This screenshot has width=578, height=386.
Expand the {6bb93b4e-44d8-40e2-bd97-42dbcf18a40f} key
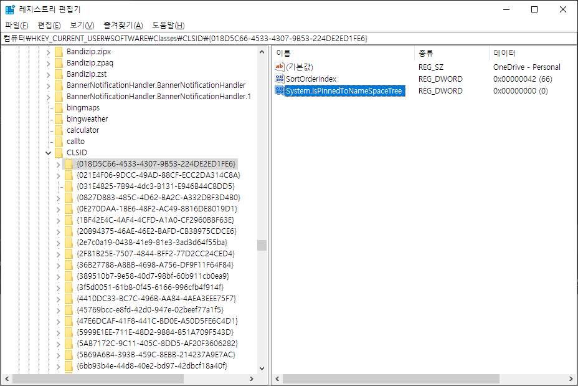click(x=59, y=367)
